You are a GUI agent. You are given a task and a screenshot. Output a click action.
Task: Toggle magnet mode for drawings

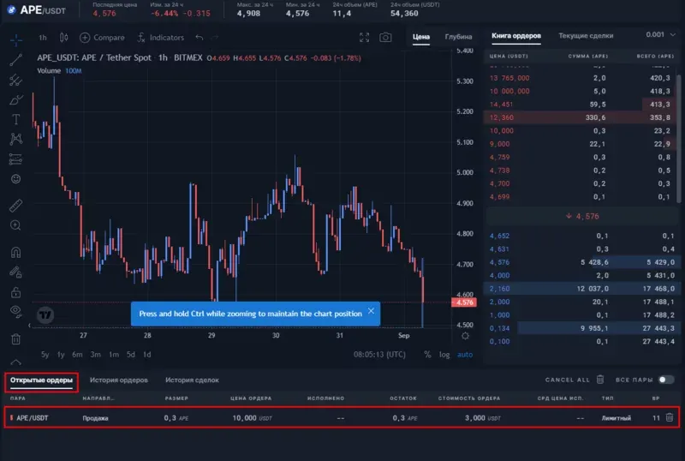click(15, 253)
